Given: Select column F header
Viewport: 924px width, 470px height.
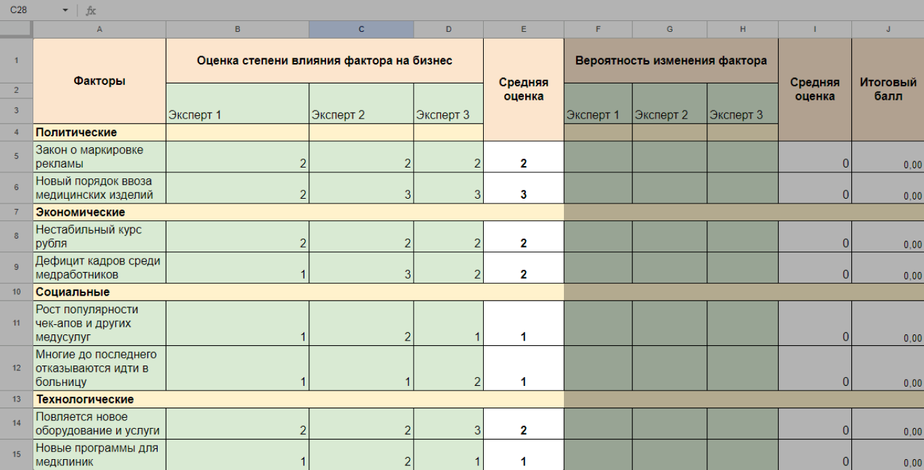Looking at the screenshot, I should (x=598, y=29).
